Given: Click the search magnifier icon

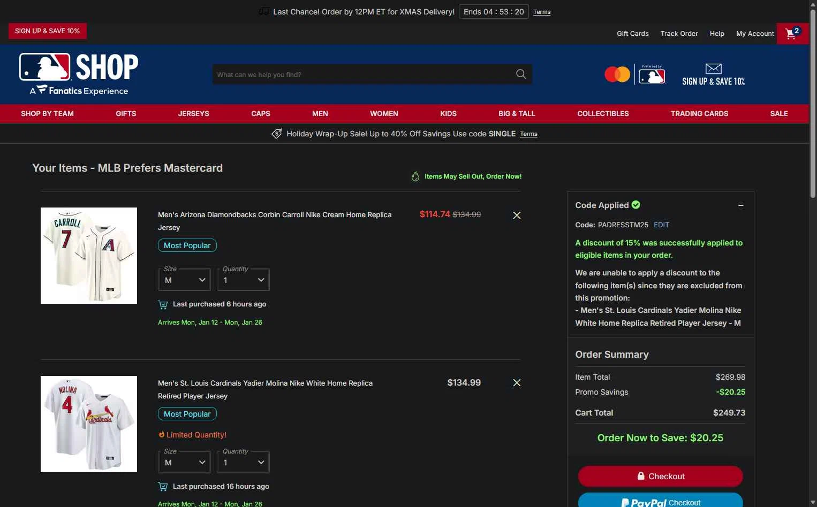Looking at the screenshot, I should 521,74.
